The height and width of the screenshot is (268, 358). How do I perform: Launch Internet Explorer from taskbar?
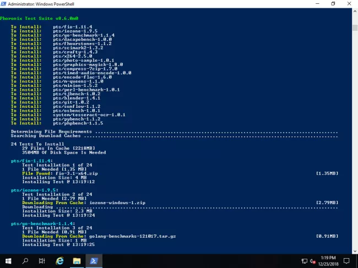tap(60, 261)
